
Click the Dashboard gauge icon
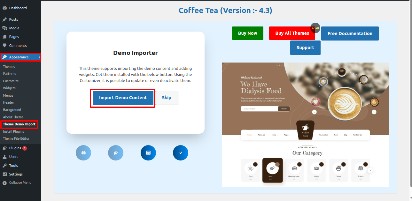[5, 8]
